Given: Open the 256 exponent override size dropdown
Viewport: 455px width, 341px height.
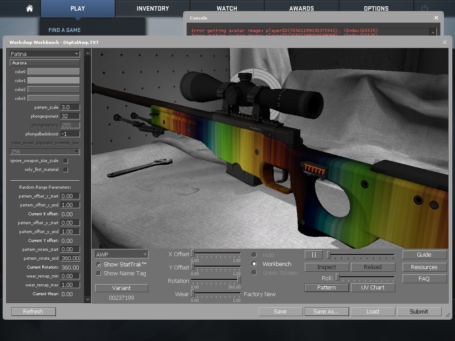Looking at the screenshot, I should [x=45, y=152].
